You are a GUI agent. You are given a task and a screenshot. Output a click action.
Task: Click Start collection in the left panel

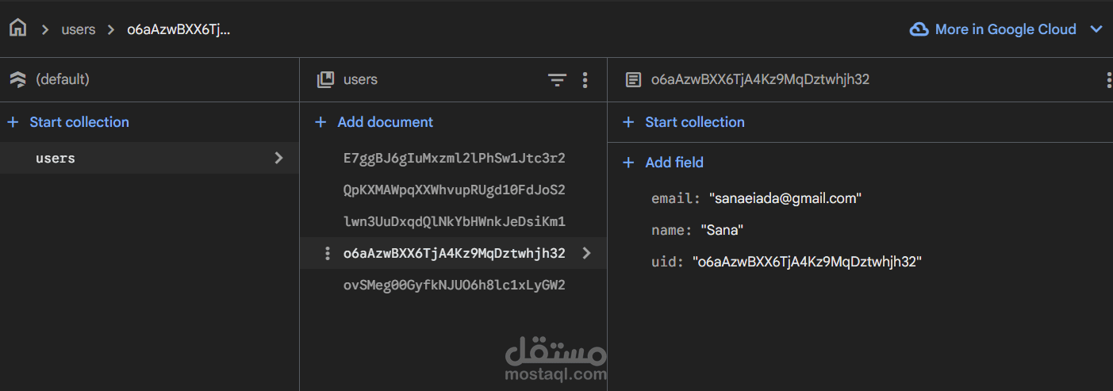[68, 122]
